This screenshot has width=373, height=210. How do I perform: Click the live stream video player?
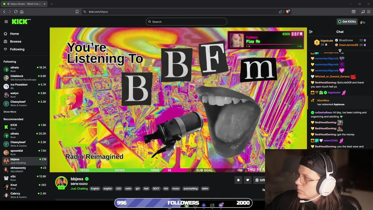point(178,100)
